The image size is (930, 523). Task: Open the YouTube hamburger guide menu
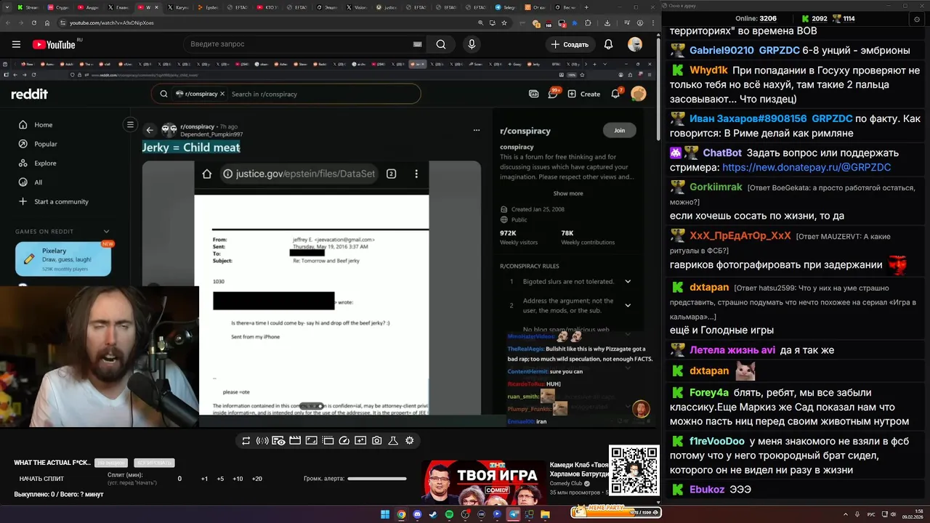pyautogui.click(x=16, y=44)
